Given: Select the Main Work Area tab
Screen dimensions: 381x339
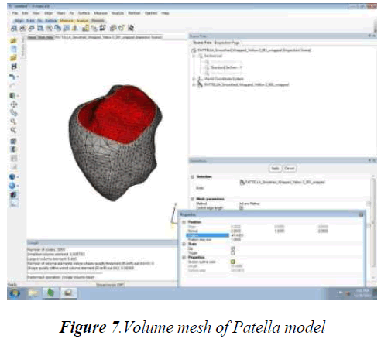Looking at the screenshot, I should (40, 37).
